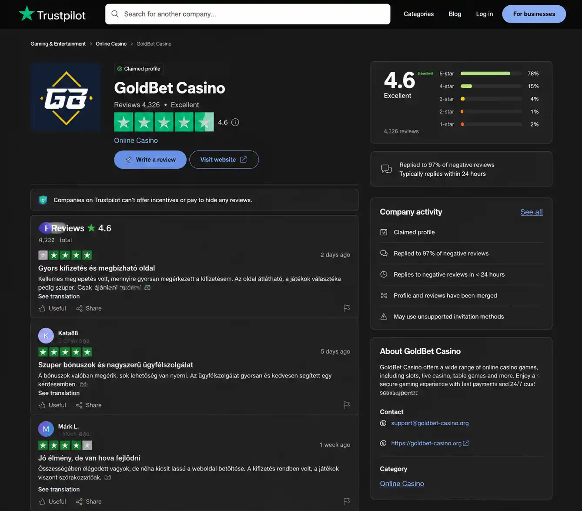Viewport: 582px width, 511px height.
Task: Click thumbs-up icon on Kata88's review
Action: click(x=42, y=405)
